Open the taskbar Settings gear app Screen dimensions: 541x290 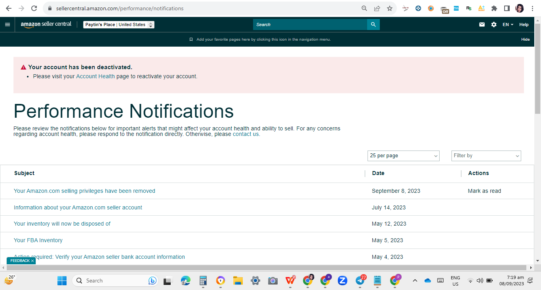pos(255,281)
